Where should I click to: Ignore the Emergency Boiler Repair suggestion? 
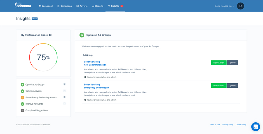233,86
